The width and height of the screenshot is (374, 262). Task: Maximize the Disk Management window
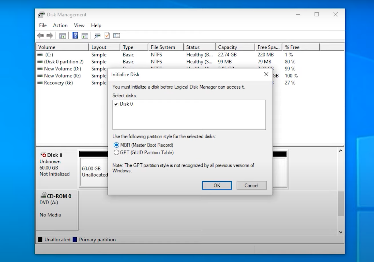pyautogui.click(x=316, y=14)
